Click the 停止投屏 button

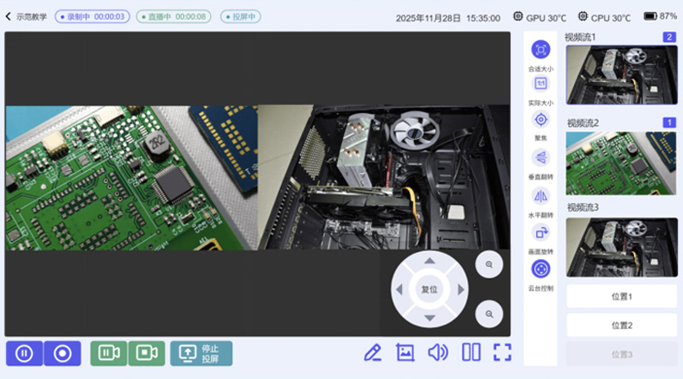[x=201, y=353]
